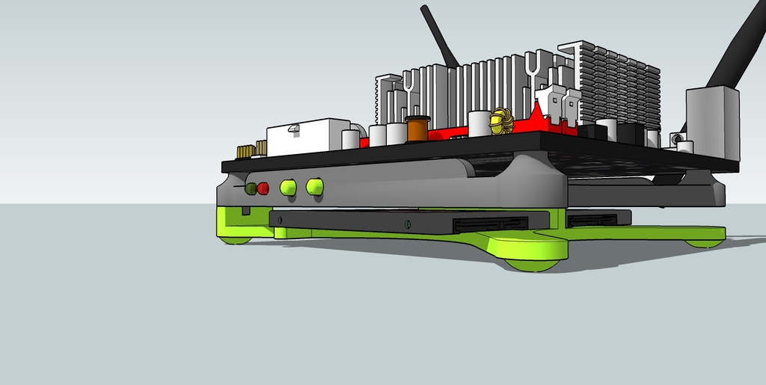
Task: Click the wide silver heatsink at center
Action: (x=464, y=90)
